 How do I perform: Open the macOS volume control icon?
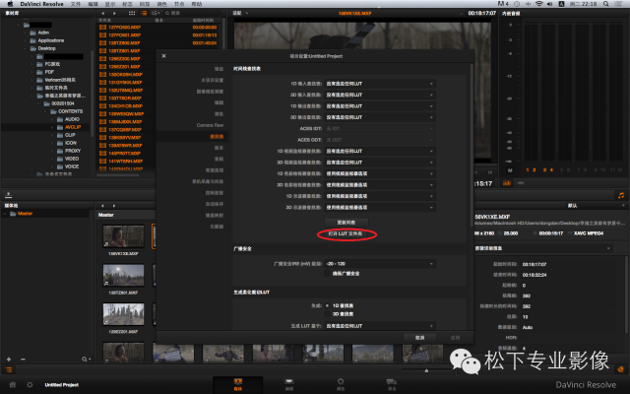pos(549,4)
